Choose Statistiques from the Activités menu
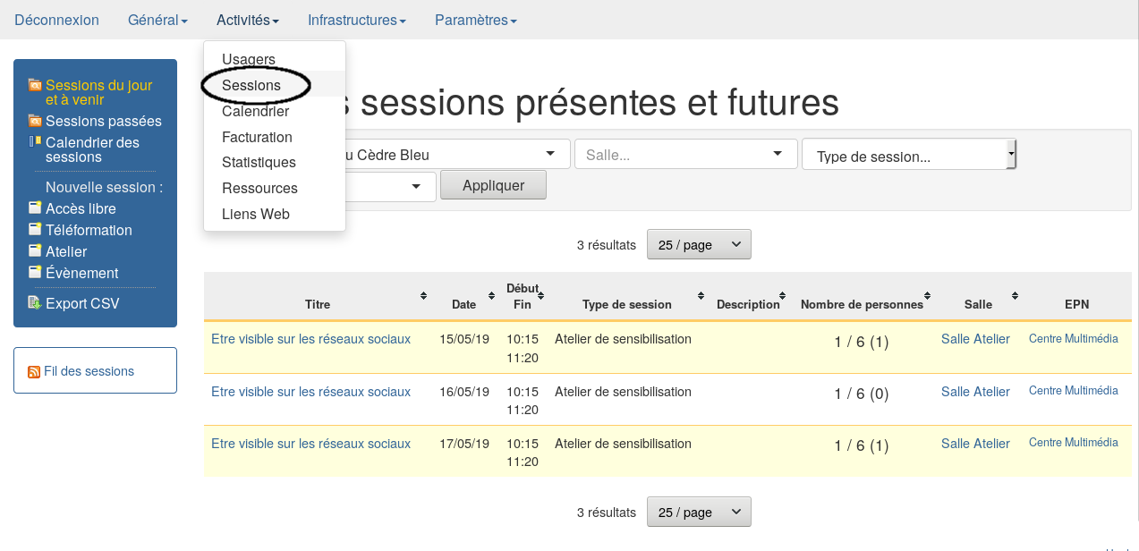1139x551 pixels. point(259,163)
